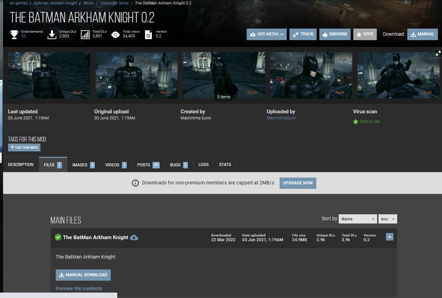Switch to the Images tab
442x298 pixels.
(83, 165)
